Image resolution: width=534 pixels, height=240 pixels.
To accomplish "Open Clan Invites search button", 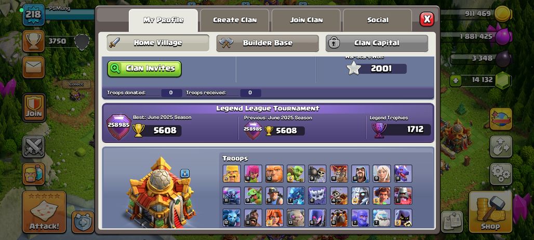I will (x=144, y=68).
